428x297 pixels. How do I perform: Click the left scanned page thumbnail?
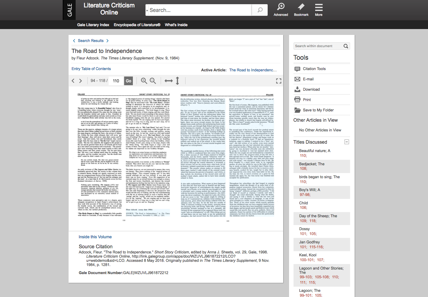point(124,158)
